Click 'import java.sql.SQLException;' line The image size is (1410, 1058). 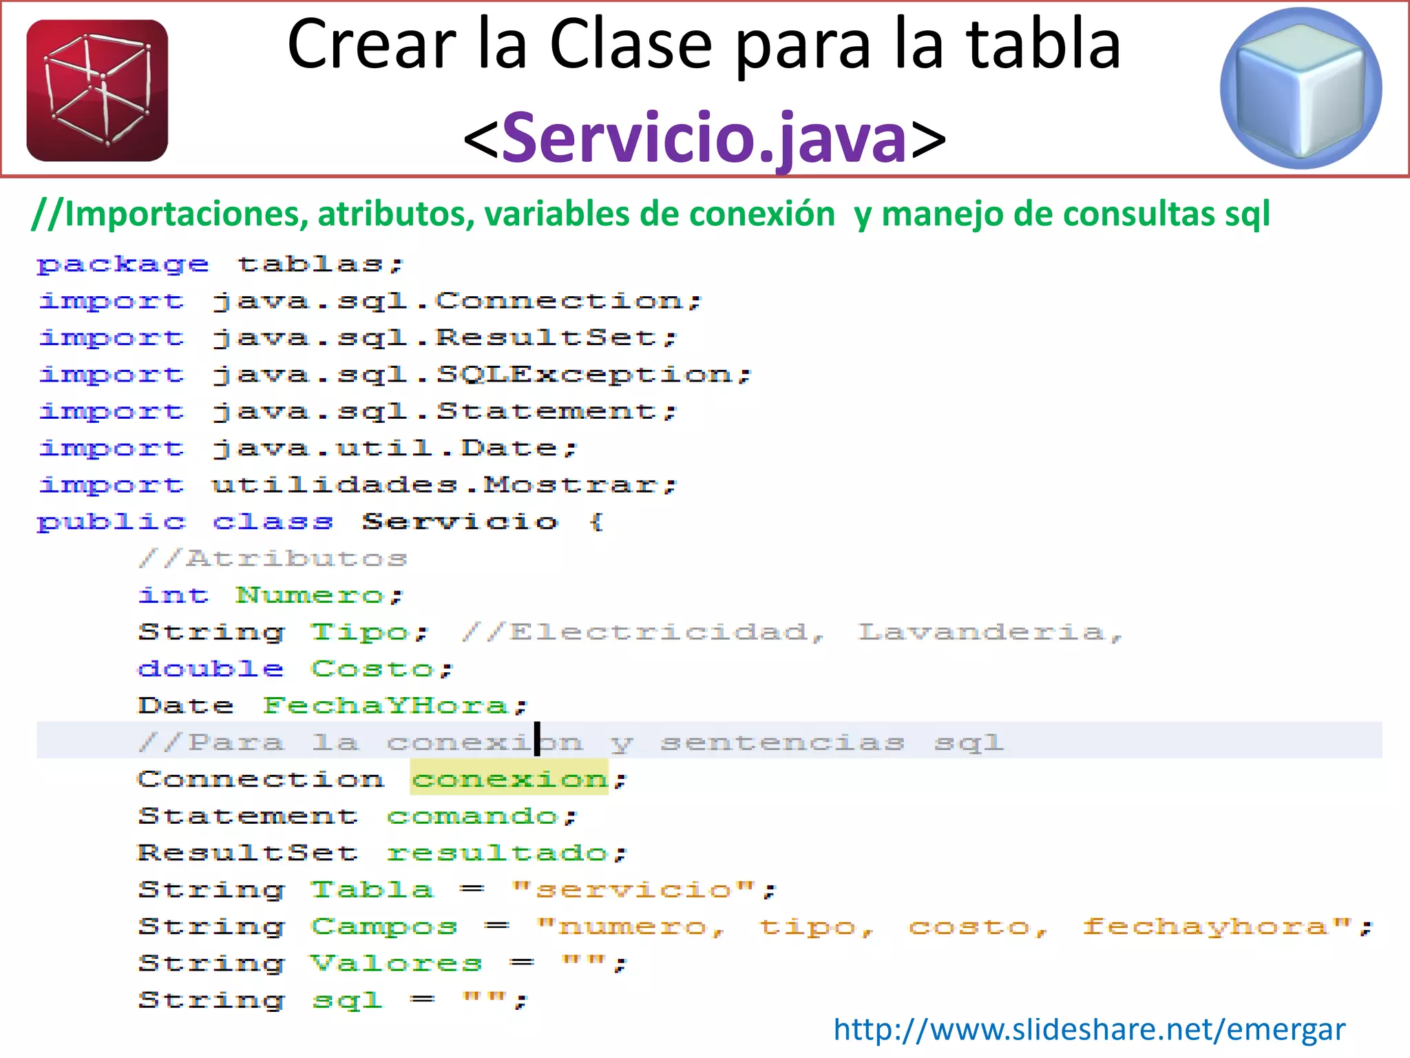394,375
